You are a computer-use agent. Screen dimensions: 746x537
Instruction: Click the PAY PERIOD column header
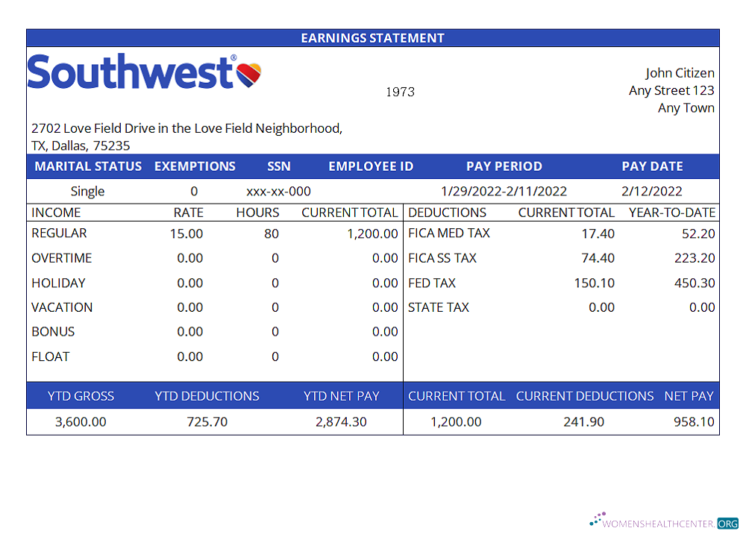[x=504, y=166]
